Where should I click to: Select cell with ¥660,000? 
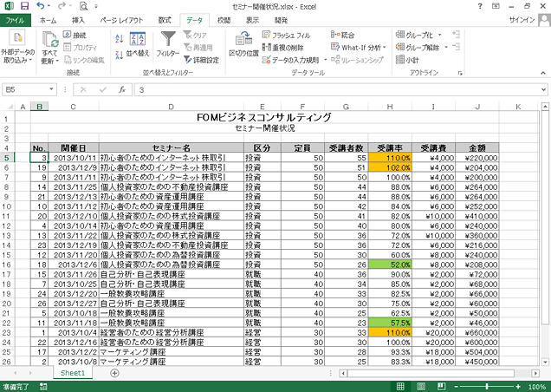click(476, 332)
